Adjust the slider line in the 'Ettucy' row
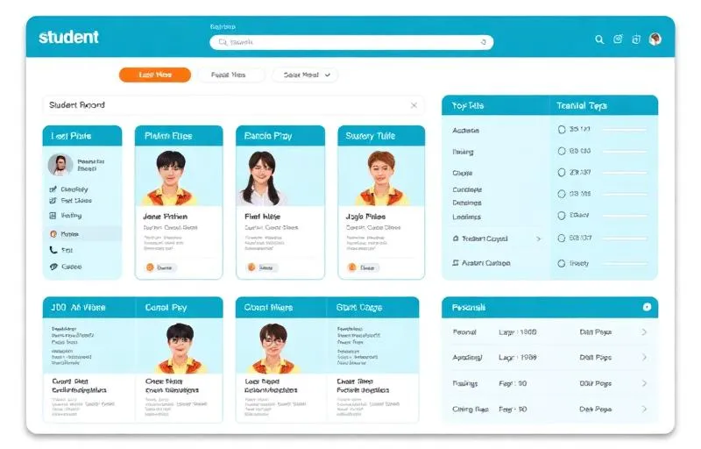701x449 pixels. click(625, 216)
